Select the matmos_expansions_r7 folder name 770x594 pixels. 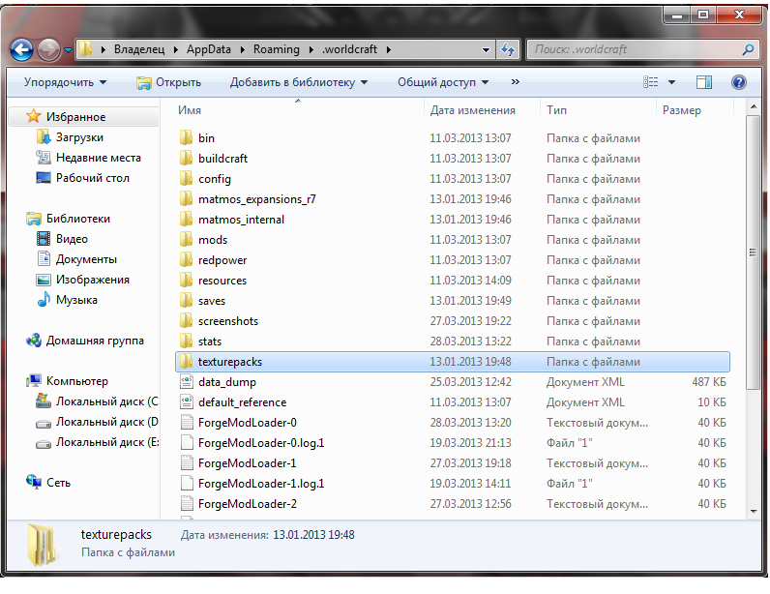(x=257, y=199)
